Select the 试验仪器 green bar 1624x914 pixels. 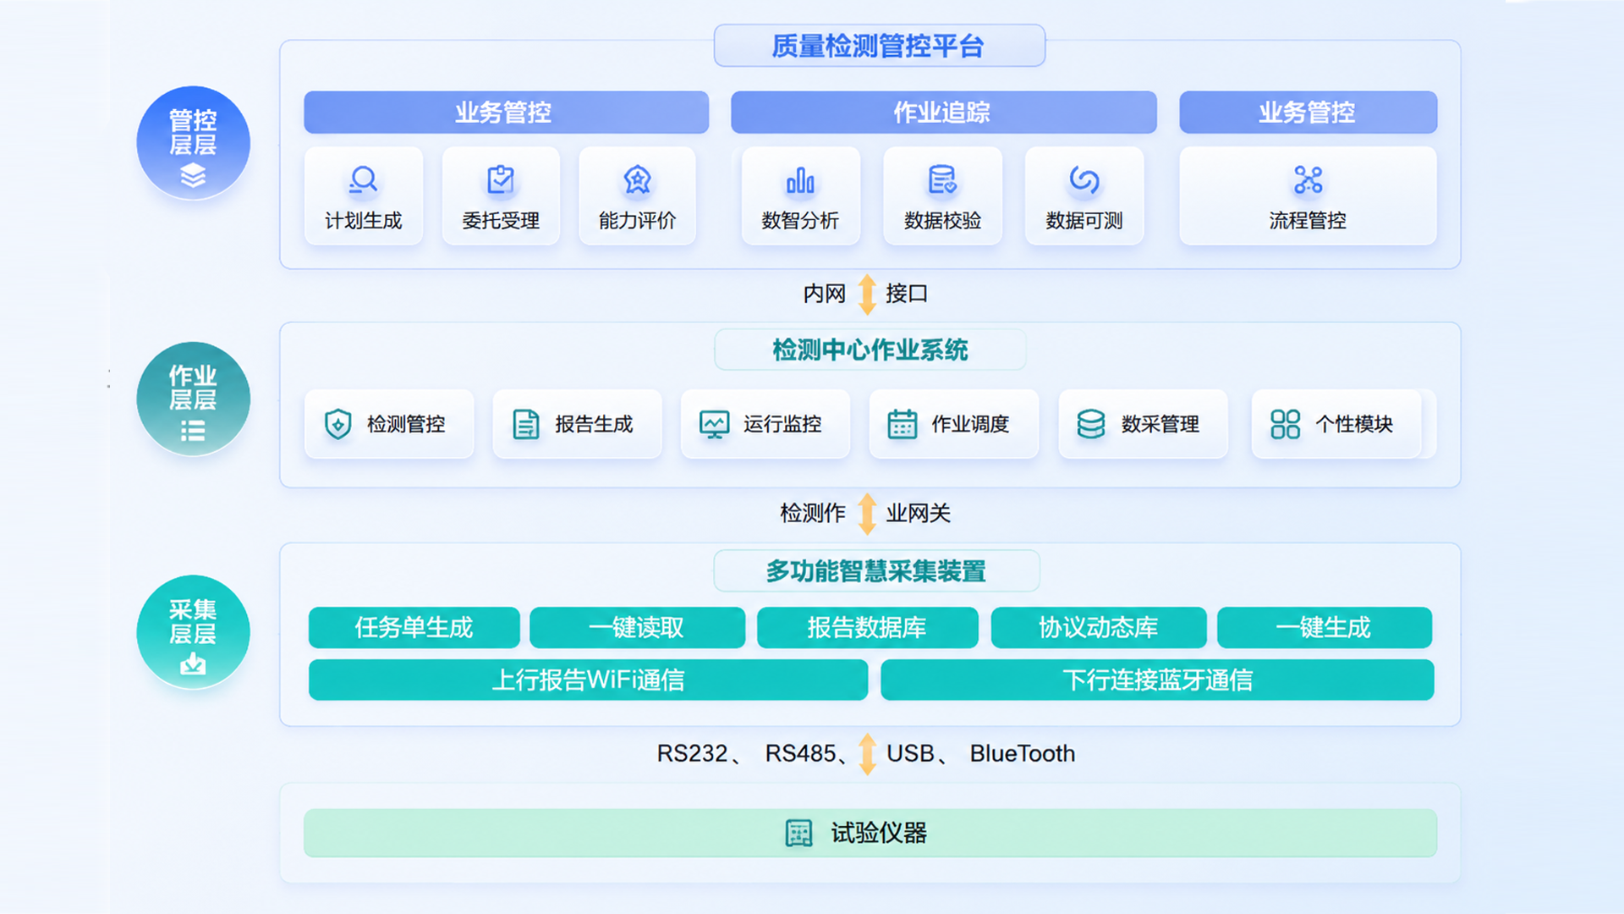(x=870, y=833)
